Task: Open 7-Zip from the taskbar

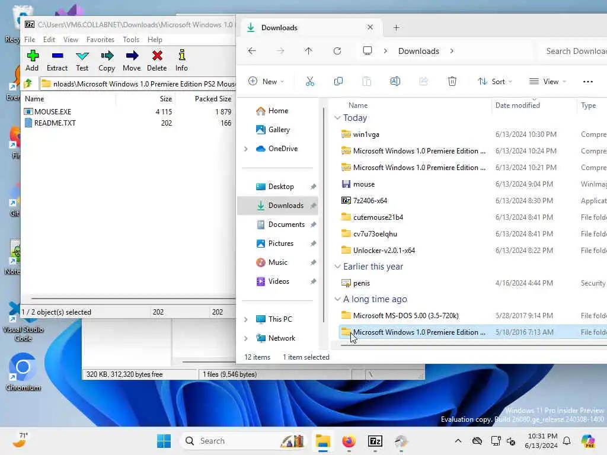Action: coord(375,441)
